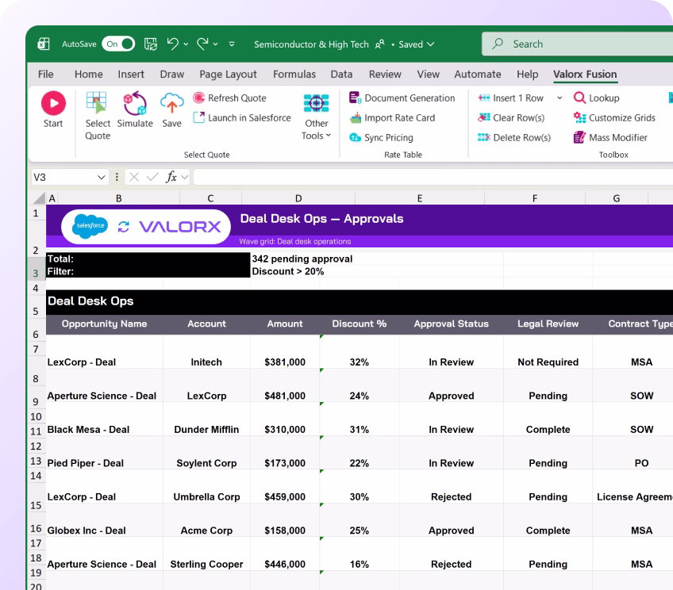Open Customize Grids
The image size is (673, 590).
click(x=614, y=117)
